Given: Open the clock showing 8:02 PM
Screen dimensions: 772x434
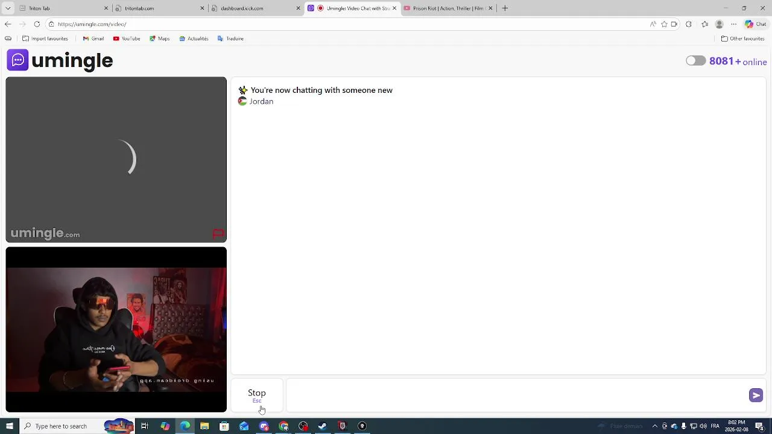Looking at the screenshot, I should pos(736,426).
